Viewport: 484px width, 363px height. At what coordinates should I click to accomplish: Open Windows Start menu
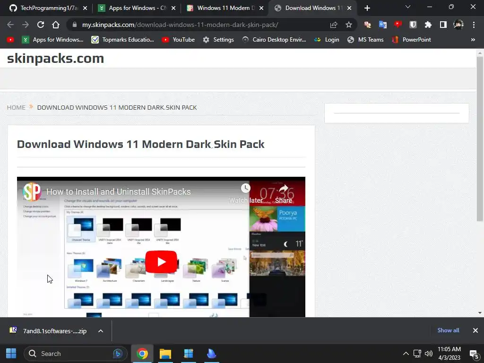[11, 354]
